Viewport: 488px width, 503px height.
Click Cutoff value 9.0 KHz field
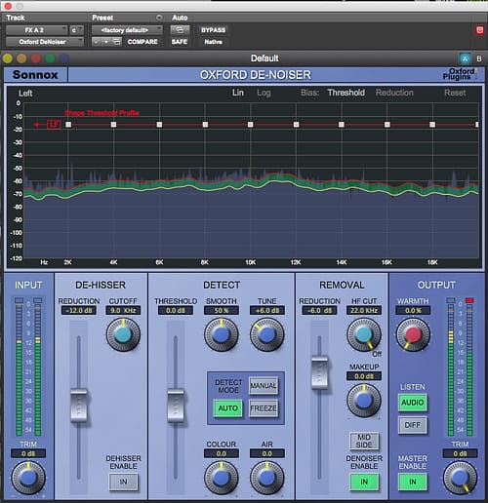[123, 311]
